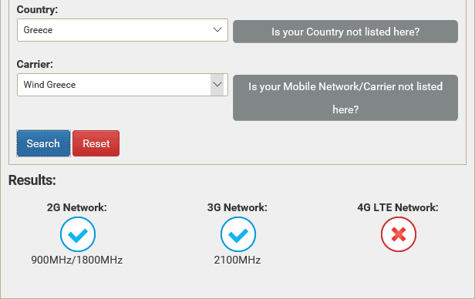Click the chevron arrow of the Carrier dropdown
This screenshot has height=299, width=475.
point(217,85)
